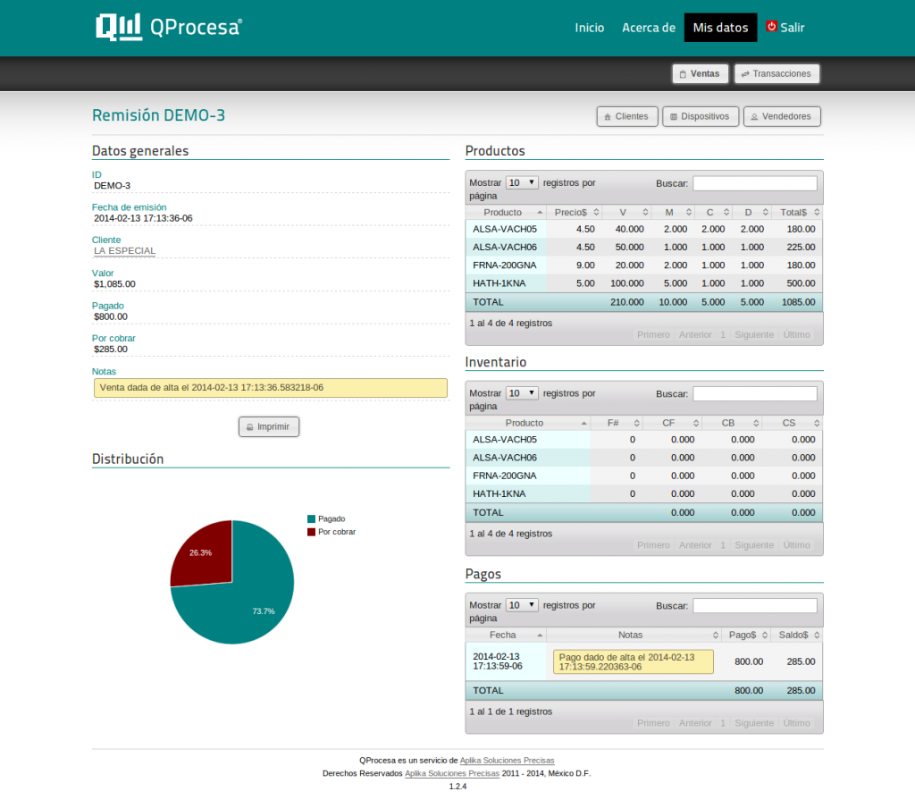The height and width of the screenshot is (800, 915).
Task: Click Último in Inventario pagination
Action: [x=796, y=545]
